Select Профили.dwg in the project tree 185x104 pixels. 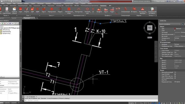(6, 34)
